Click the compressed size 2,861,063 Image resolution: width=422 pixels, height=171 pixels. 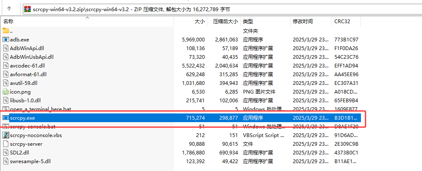(227, 39)
